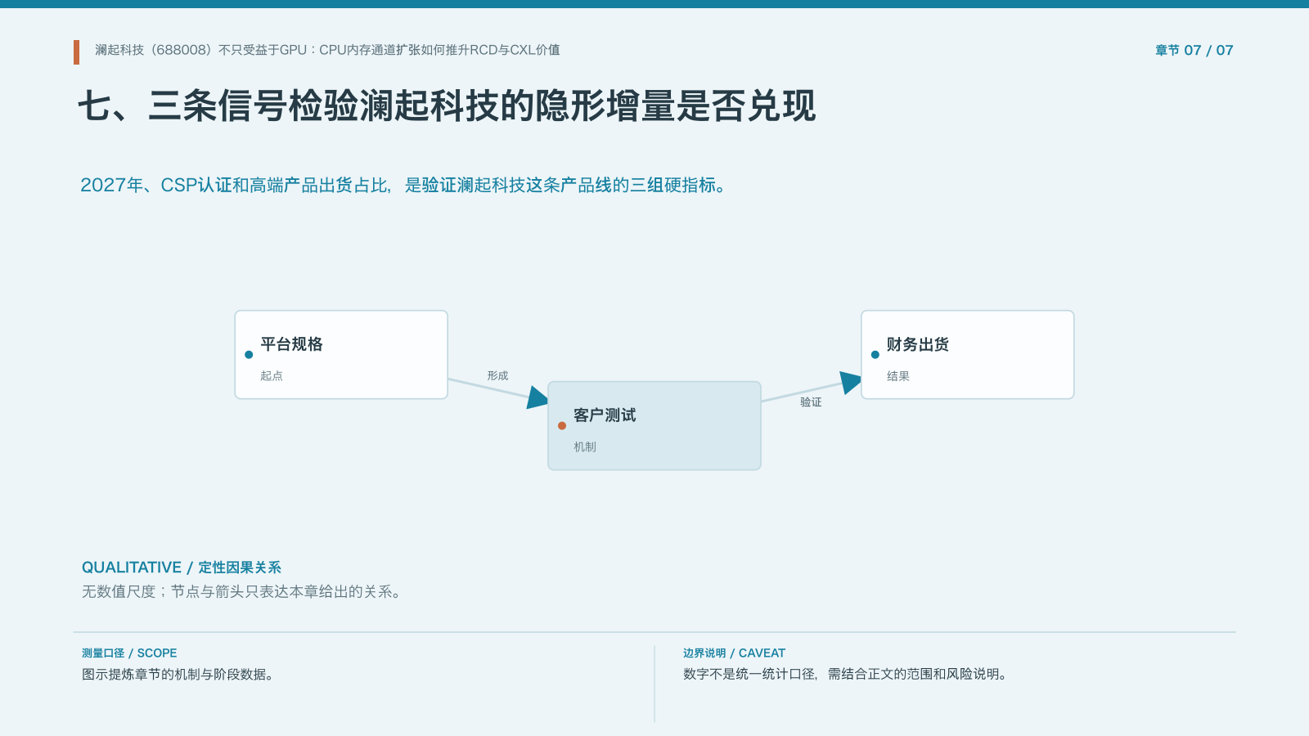
Task: Click the slide title 七、三条信号检验澜起科技的隐形增量是否兑现
Action: 447,106
